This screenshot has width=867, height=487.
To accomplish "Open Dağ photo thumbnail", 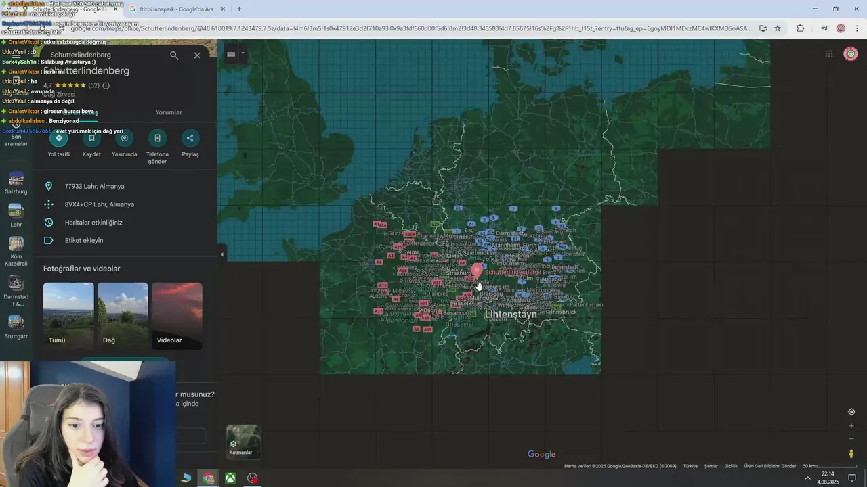I will click(123, 316).
